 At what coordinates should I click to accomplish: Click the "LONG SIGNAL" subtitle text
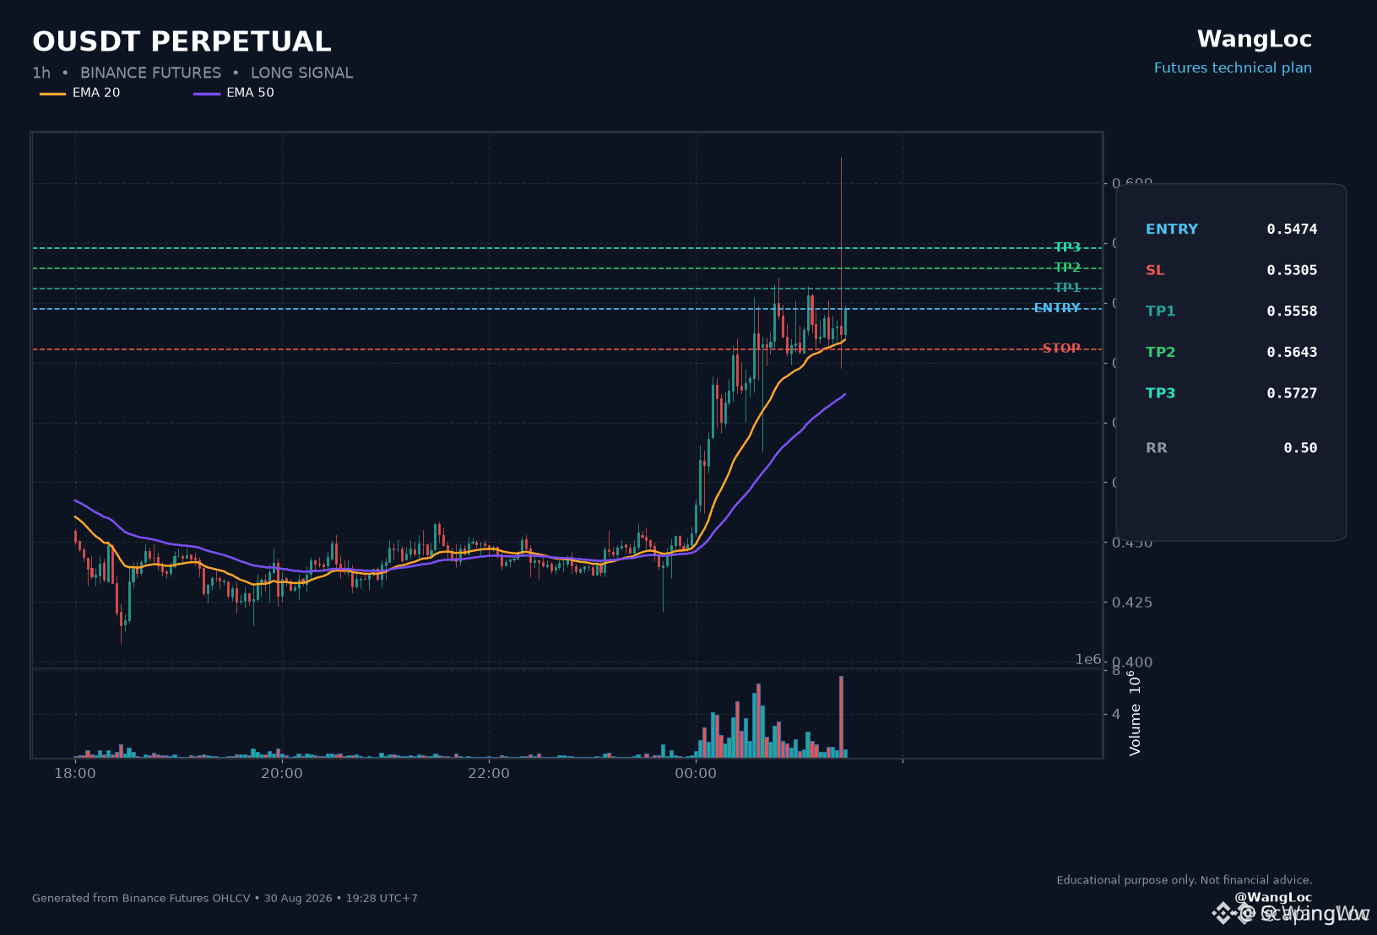[301, 73]
